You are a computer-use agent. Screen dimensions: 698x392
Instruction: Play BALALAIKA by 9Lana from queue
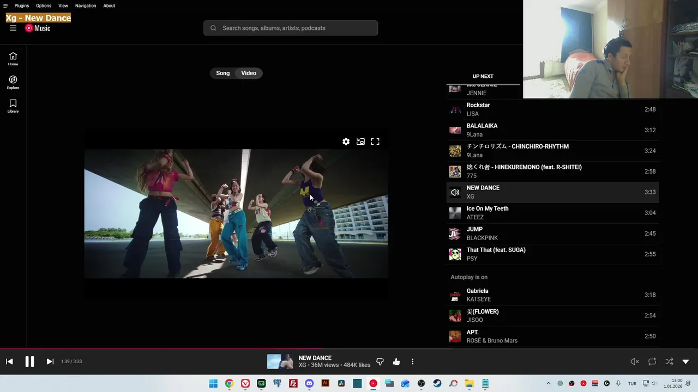552,130
